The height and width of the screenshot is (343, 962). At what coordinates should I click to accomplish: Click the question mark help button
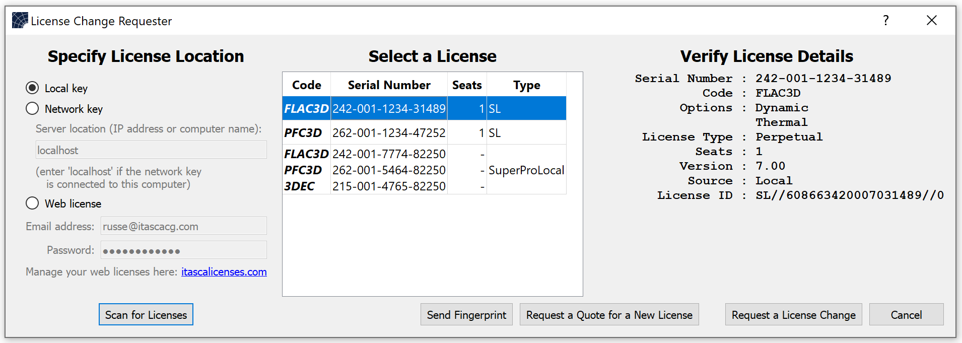(885, 21)
